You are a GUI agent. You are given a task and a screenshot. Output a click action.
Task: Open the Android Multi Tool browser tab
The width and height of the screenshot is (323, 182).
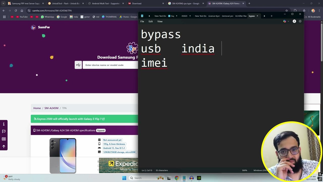click(x=105, y=4)
